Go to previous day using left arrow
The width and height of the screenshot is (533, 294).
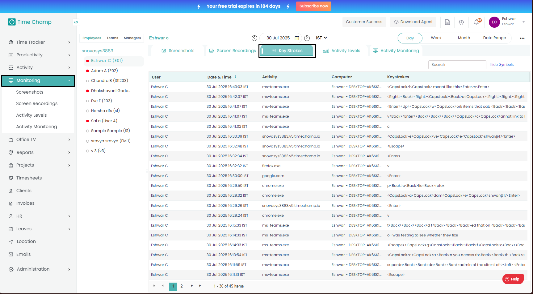click(x=254, y=38)
